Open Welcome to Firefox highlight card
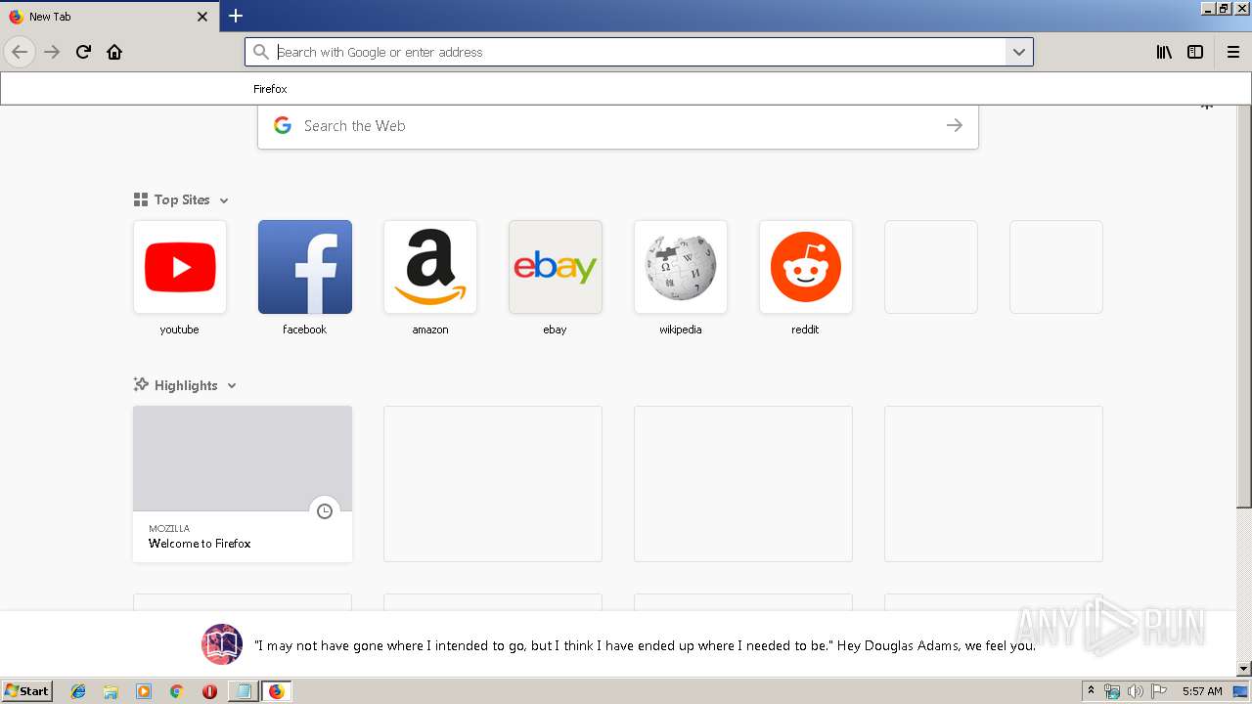The image size is (1252, 704). (x=243, y=484)
